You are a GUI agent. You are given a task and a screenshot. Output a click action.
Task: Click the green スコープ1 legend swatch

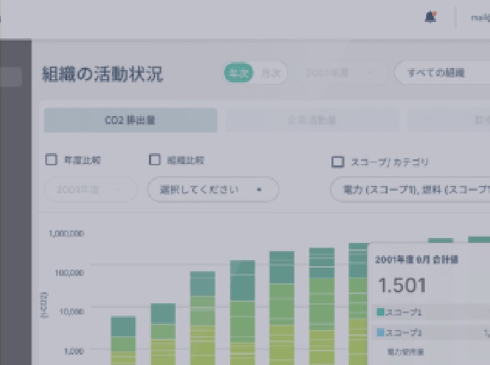tap(380, 312)
